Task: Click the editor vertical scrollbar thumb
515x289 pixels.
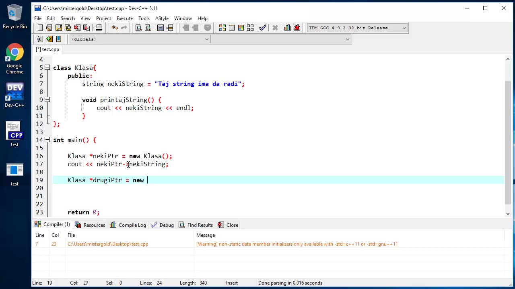Action: 508,142
